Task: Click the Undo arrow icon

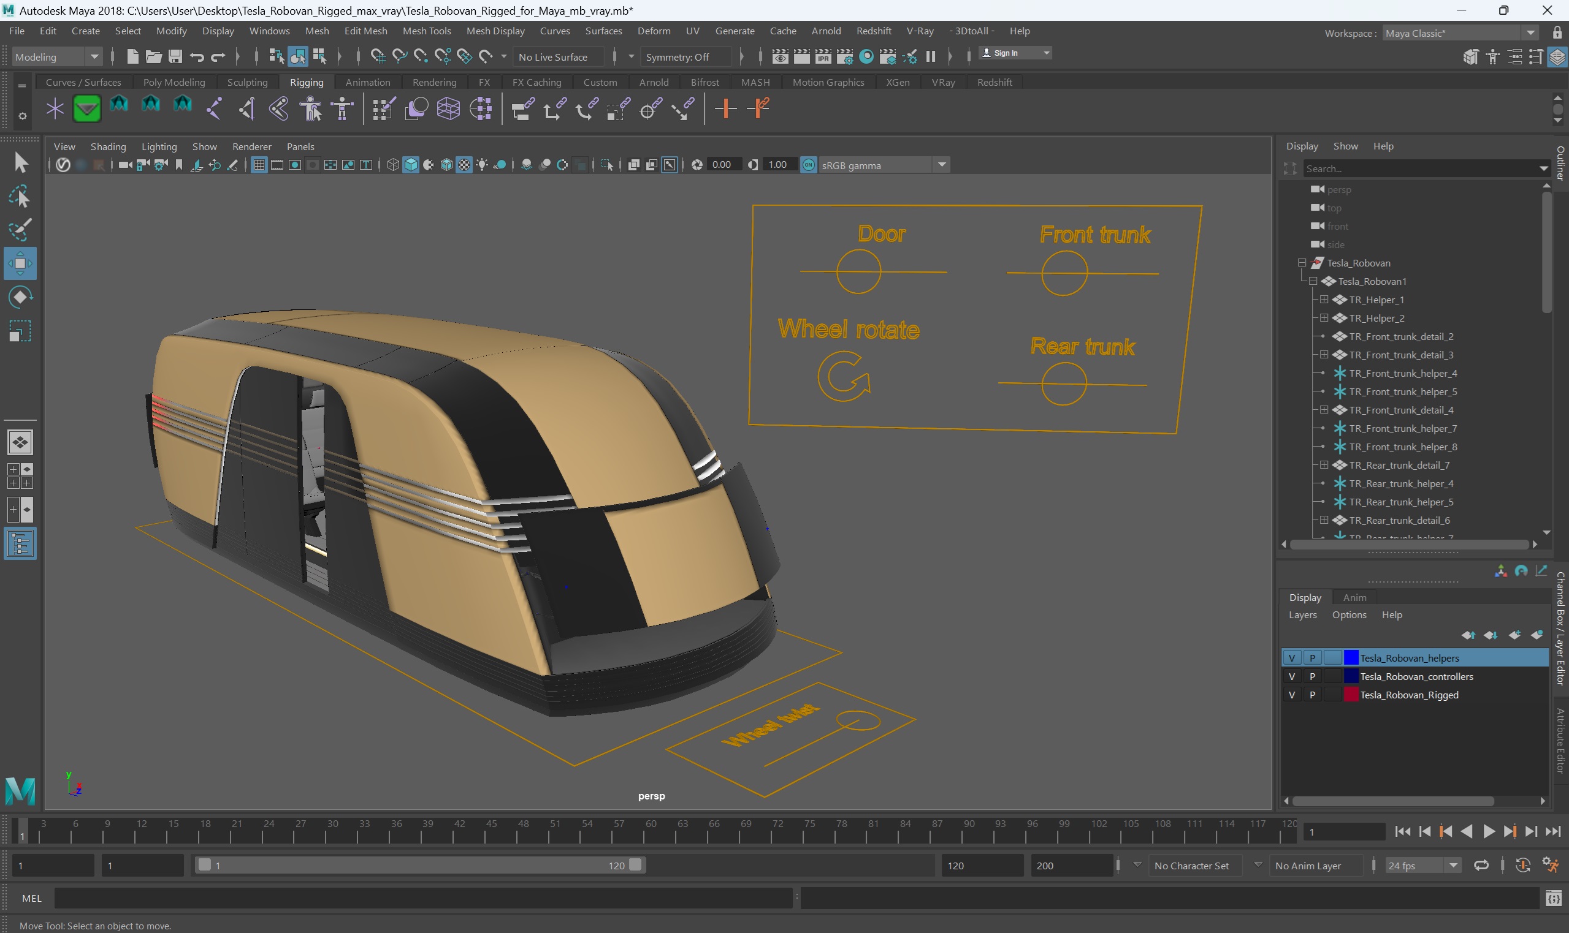Action: (196, 57)
